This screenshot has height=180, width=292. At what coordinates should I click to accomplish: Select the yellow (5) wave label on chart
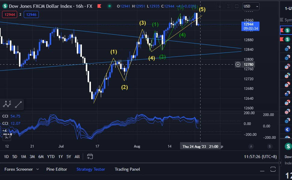pos(202,9)
